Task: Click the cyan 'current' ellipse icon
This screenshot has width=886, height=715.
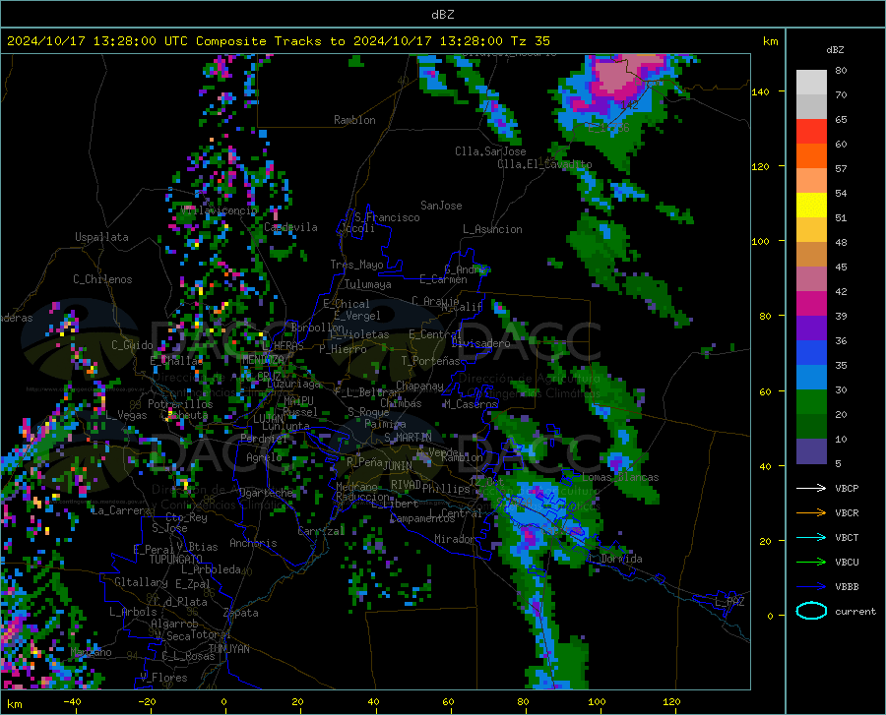Action: pos(811,611)
